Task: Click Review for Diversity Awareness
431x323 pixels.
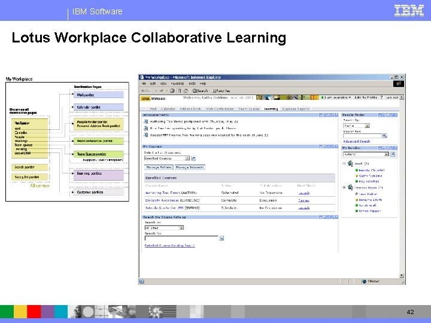Action: pyautogui.click(x=303, y=200)
